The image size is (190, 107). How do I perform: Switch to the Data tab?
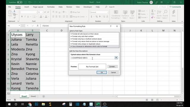(x=61, y=7)
